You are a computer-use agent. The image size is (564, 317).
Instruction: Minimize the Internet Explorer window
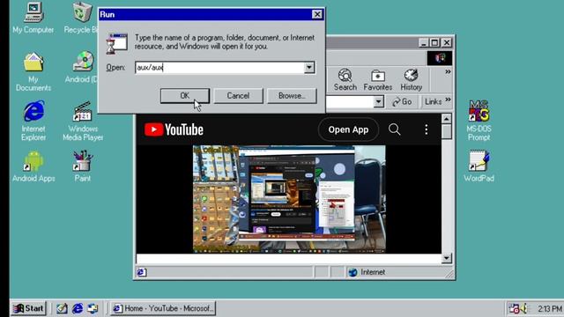(424, 43)
